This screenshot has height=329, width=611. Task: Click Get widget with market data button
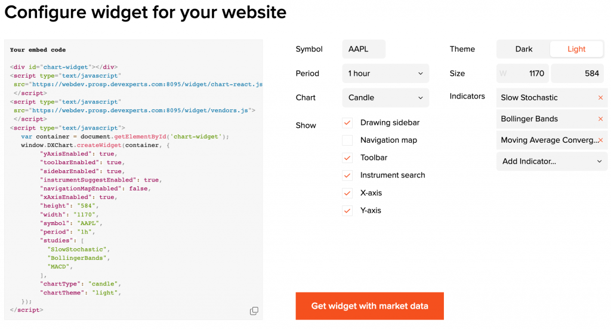[x=369, y=306]
